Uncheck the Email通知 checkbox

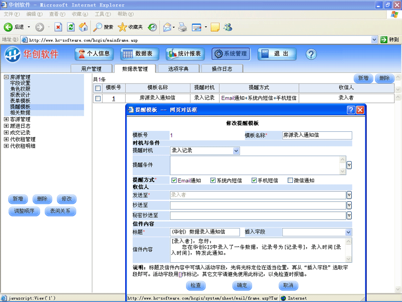click(x=174, y=180)
